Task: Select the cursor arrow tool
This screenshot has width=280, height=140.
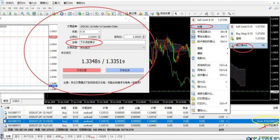Action: 176,14
